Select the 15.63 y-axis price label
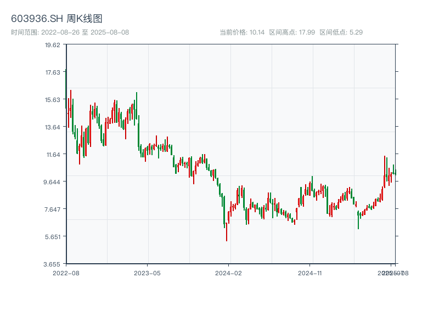The image size is (439, 329). pyautogui.click(x=53, y=99)
